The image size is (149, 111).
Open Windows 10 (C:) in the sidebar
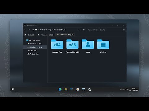point(34,44)
